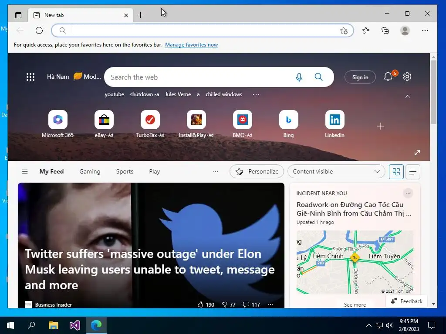Open page settings gear icon
The image size is (446, 334).
407,77
